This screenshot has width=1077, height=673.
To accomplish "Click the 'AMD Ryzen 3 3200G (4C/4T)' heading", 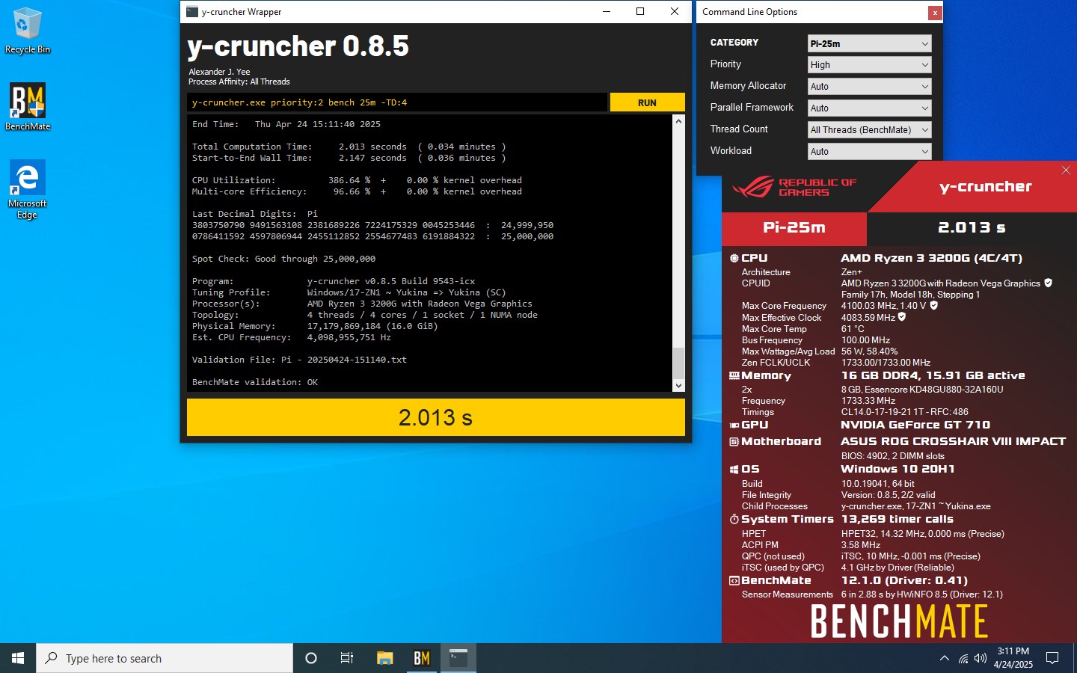I will click(x=931, y=258).
